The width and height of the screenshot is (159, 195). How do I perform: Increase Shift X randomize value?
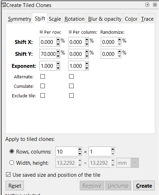coord(119,40)
